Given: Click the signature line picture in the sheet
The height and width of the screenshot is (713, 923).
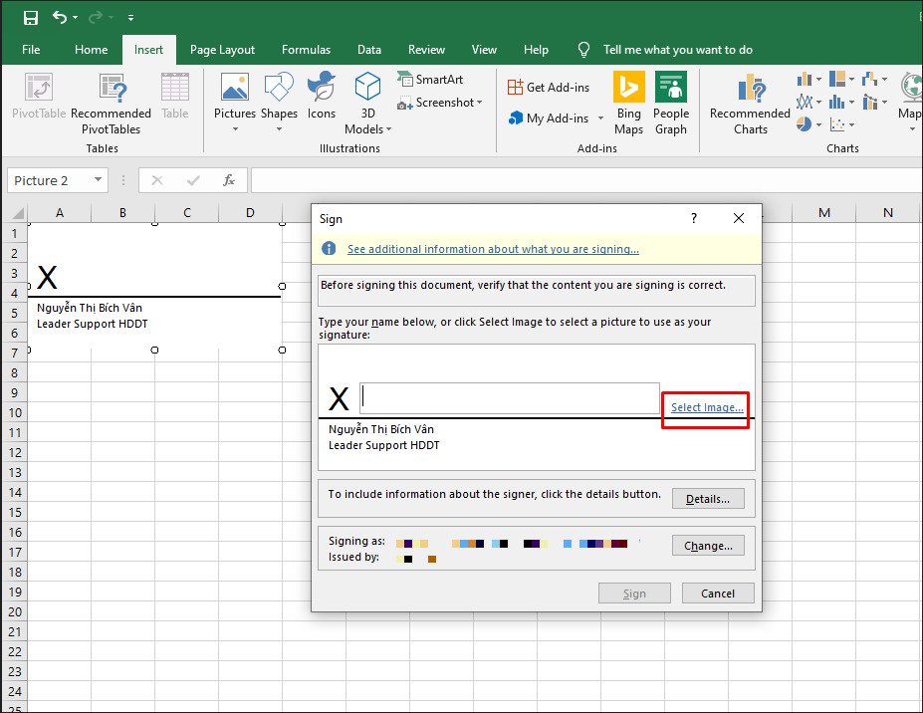Looking at the screenshot, I should [x=154, y=286].
